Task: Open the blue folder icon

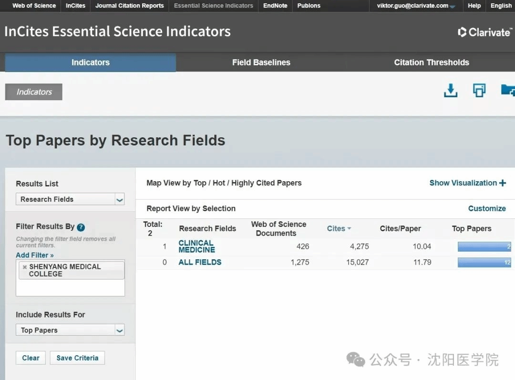Action: 507,90
